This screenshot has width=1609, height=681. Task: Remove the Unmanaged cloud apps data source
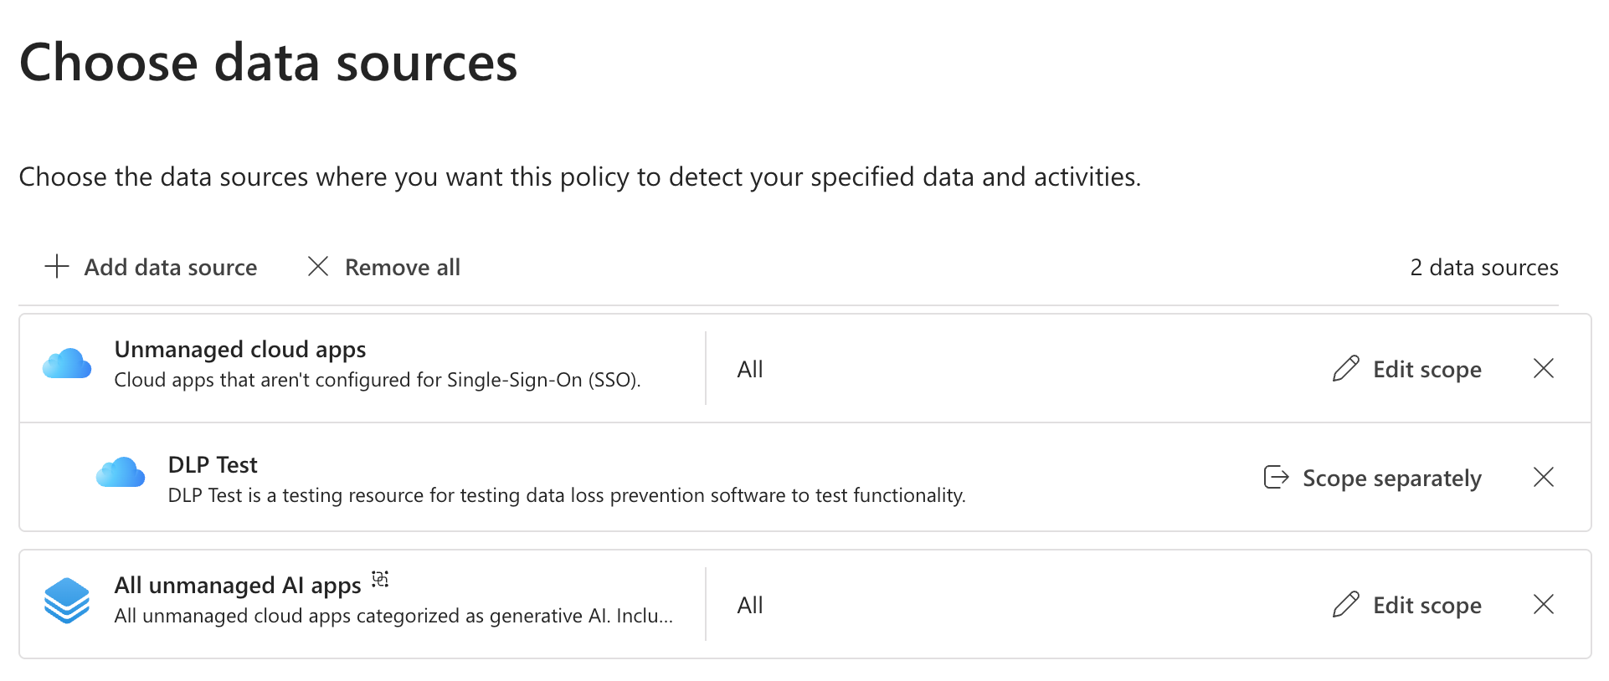[x=1544, y=368]
